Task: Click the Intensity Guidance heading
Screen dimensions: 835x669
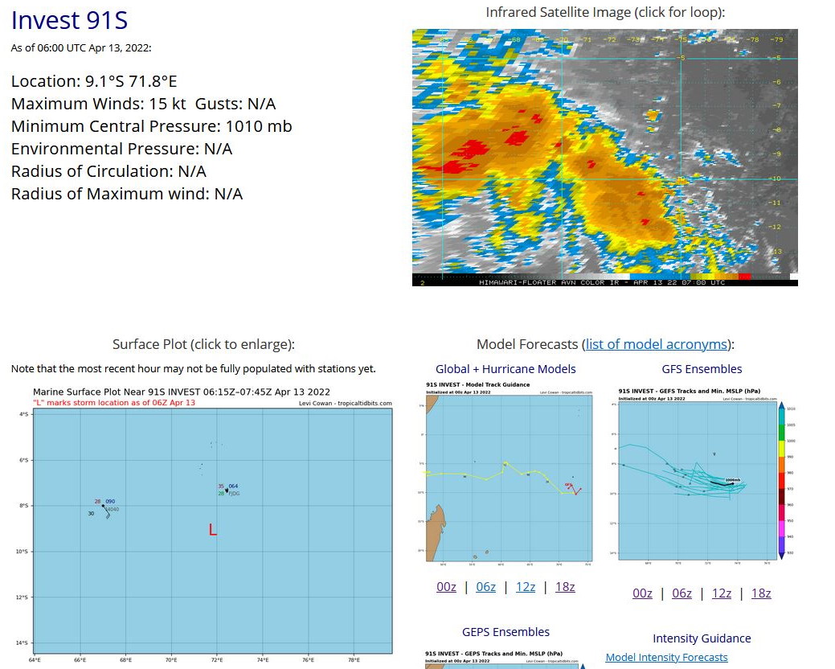Action: click(x=702, y=638)
